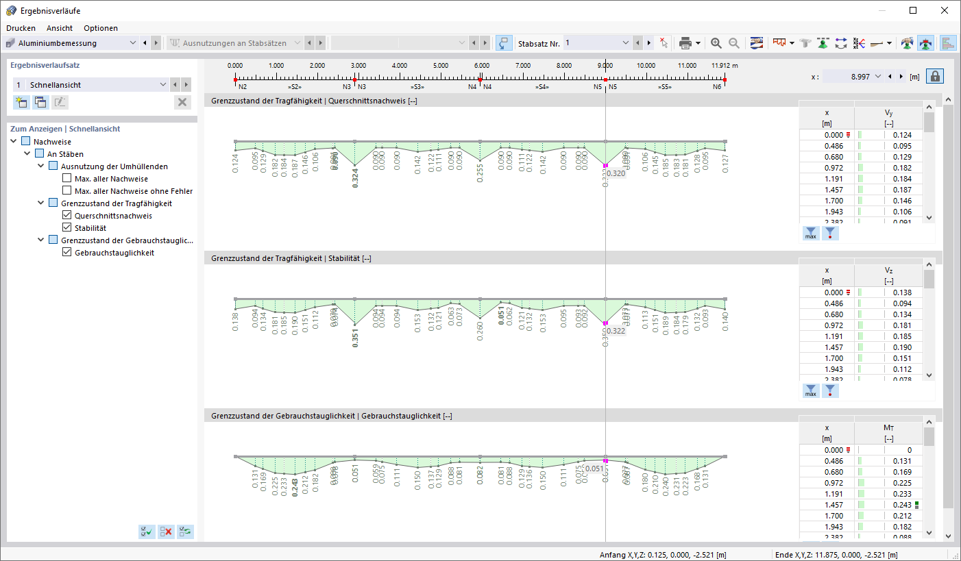Click the hand over support icon

908,43
